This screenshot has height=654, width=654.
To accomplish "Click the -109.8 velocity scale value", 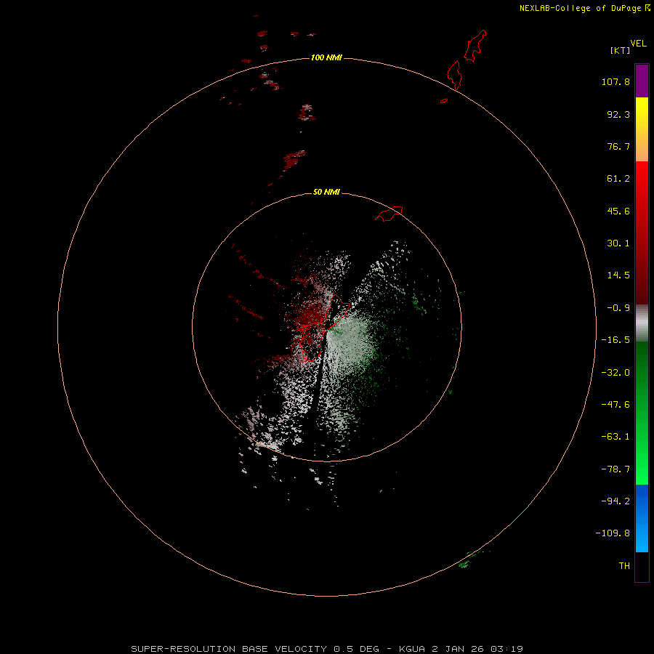I will coord(613,533).
